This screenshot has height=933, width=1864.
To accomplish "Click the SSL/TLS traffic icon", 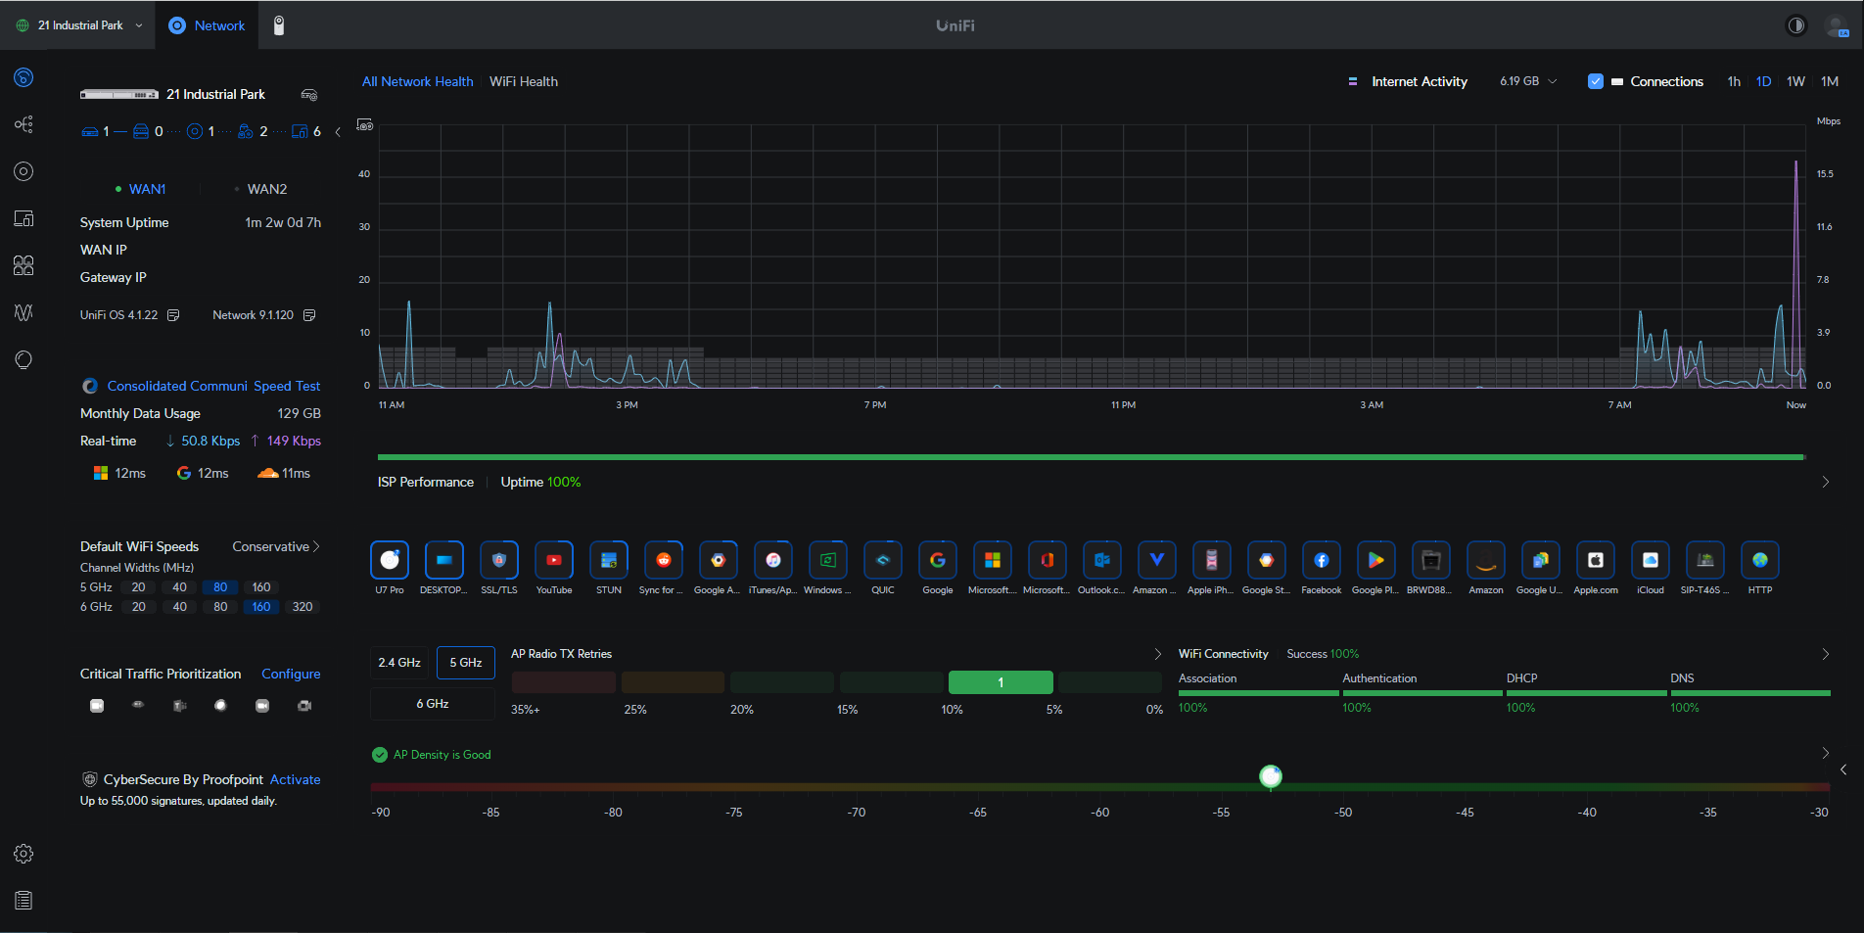I will click(499, 561).
